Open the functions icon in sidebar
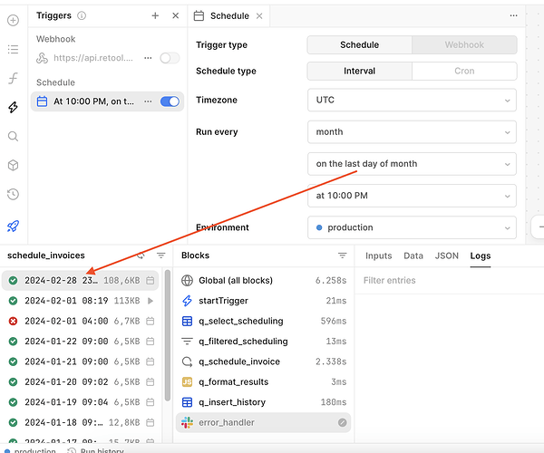 [x=13, y=78]
